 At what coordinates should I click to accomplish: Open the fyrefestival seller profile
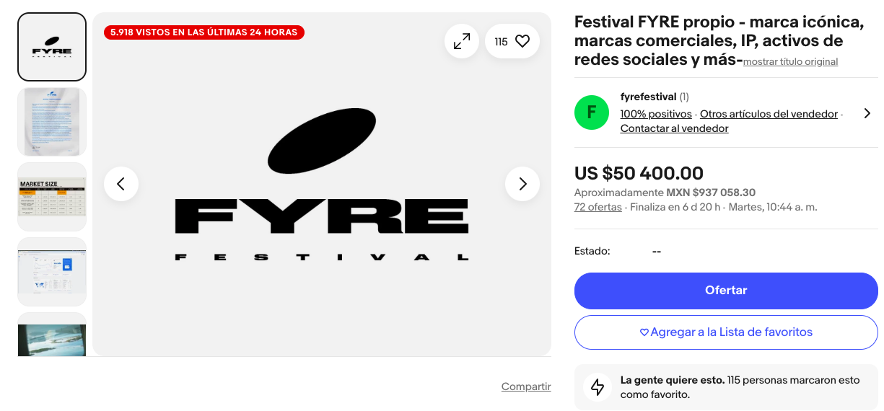click(648, 97)
